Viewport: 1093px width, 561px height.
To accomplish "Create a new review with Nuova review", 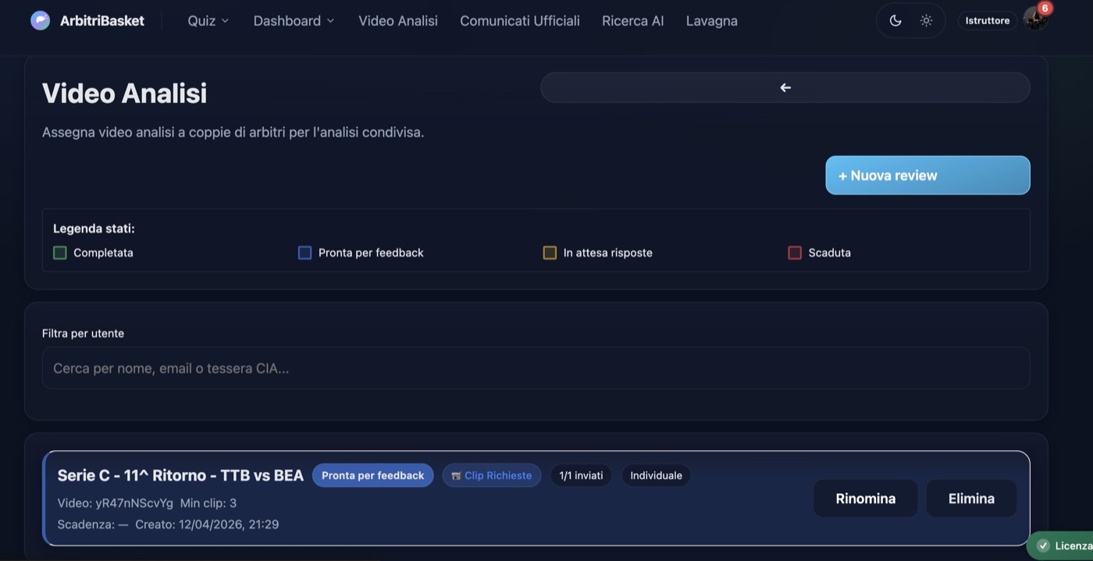I will (927, 176).
